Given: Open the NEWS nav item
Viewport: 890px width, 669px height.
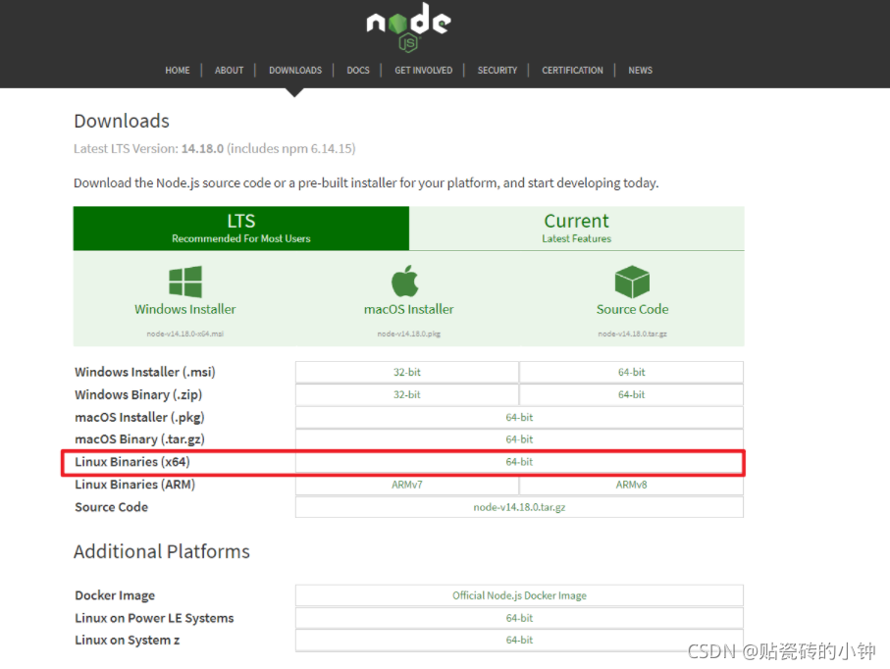Looking at the screenshot, I should (x=640, y=71).
